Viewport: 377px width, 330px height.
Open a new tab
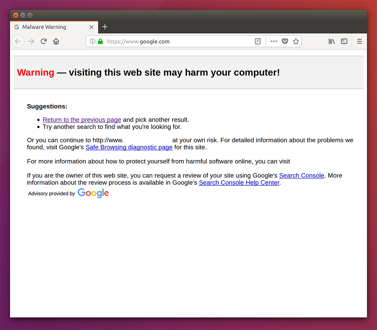coord(105,27)
